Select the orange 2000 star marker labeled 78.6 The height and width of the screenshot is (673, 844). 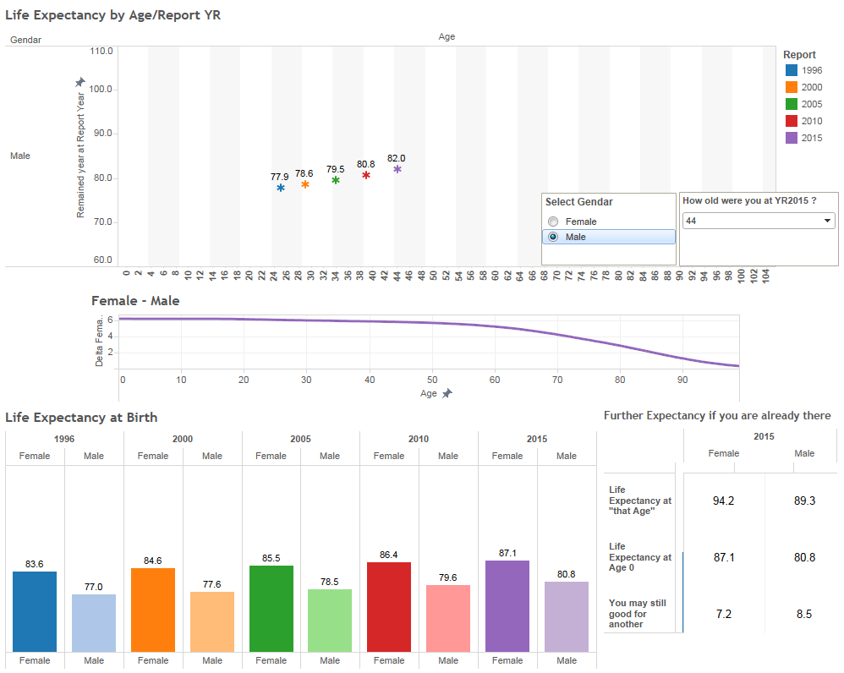click(x=305, y=184)
